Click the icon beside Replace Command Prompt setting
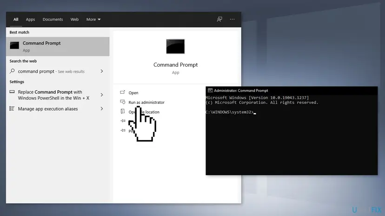The width and height of the screenshot is (385, 216). (12, 92)
